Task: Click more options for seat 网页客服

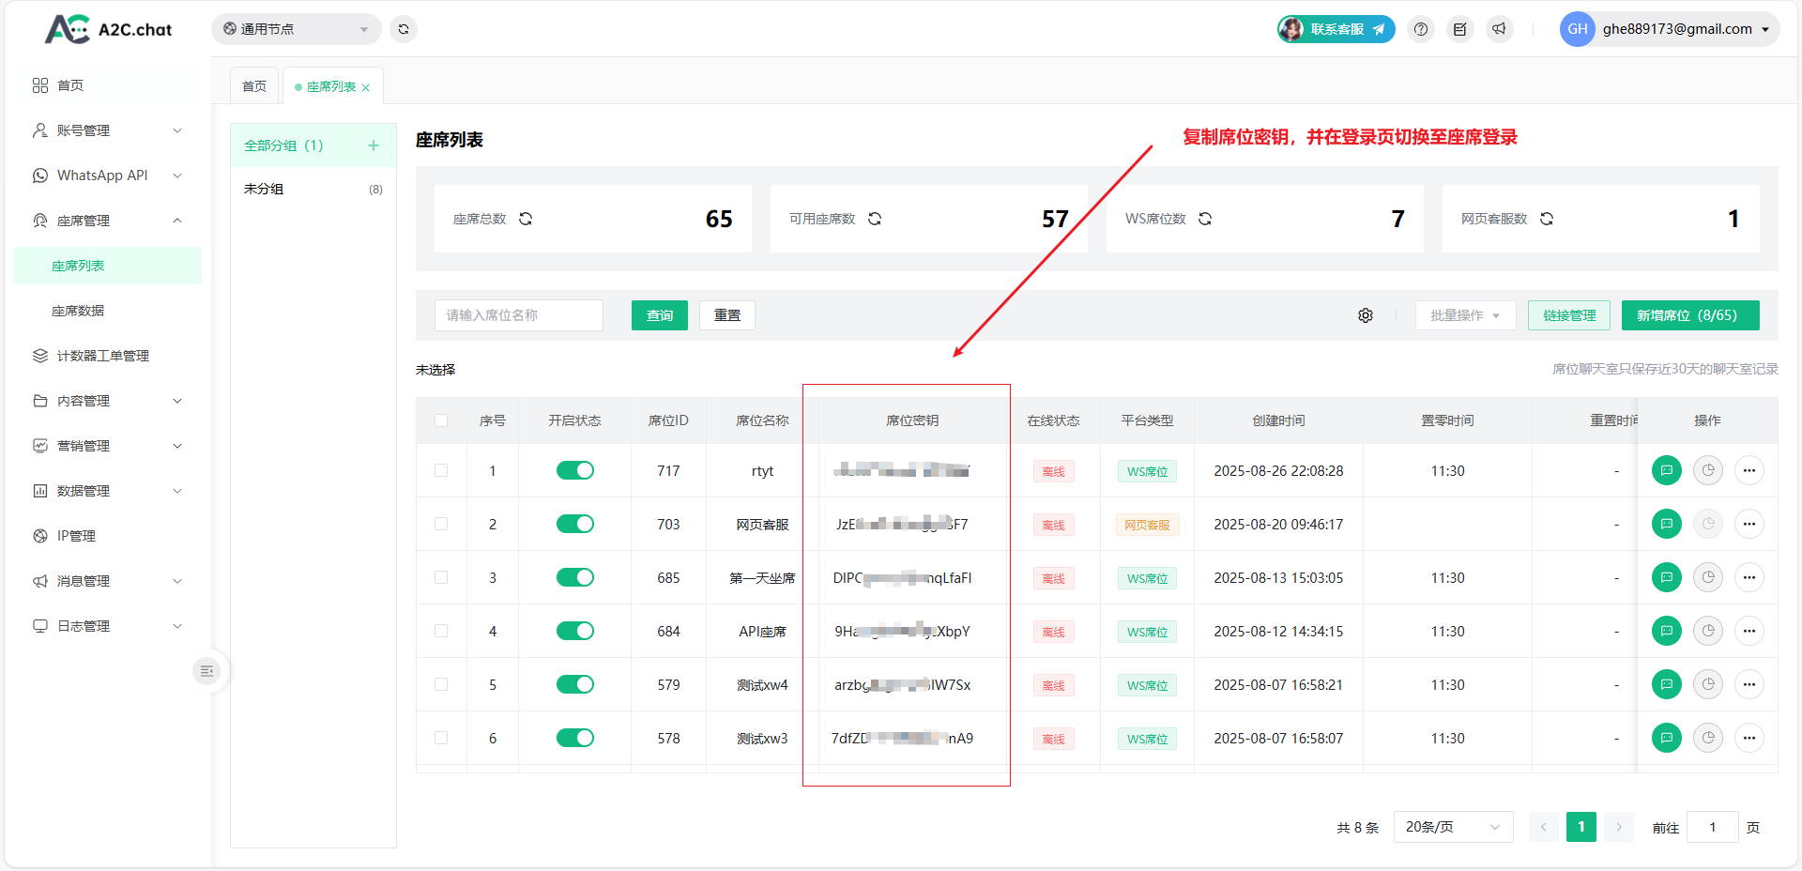Action: [1749, 524]
